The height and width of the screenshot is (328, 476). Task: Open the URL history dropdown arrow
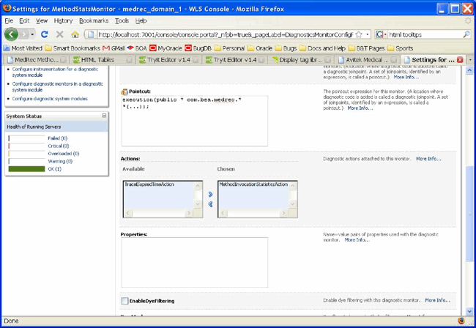(x=368, y=34)
